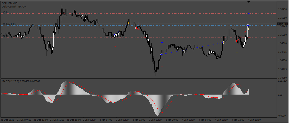Click the 1.35290 price scale label
The height and width of the screenshot is (123, 289).
click(282, 18)
